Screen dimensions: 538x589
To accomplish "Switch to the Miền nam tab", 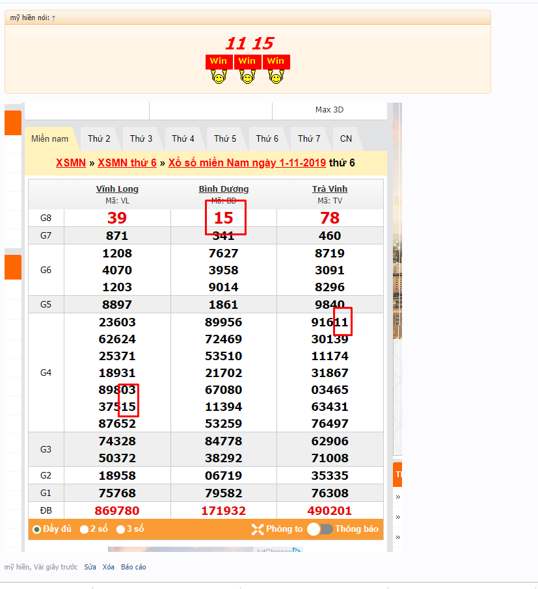I will tap(50, 138).
